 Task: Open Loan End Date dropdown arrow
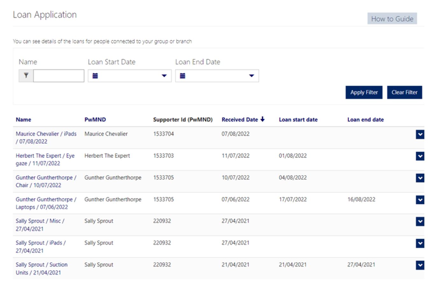click(x=252, y=76)
